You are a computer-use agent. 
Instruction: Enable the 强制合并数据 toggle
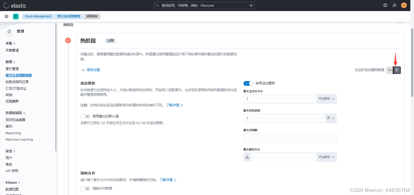point(85,189)
